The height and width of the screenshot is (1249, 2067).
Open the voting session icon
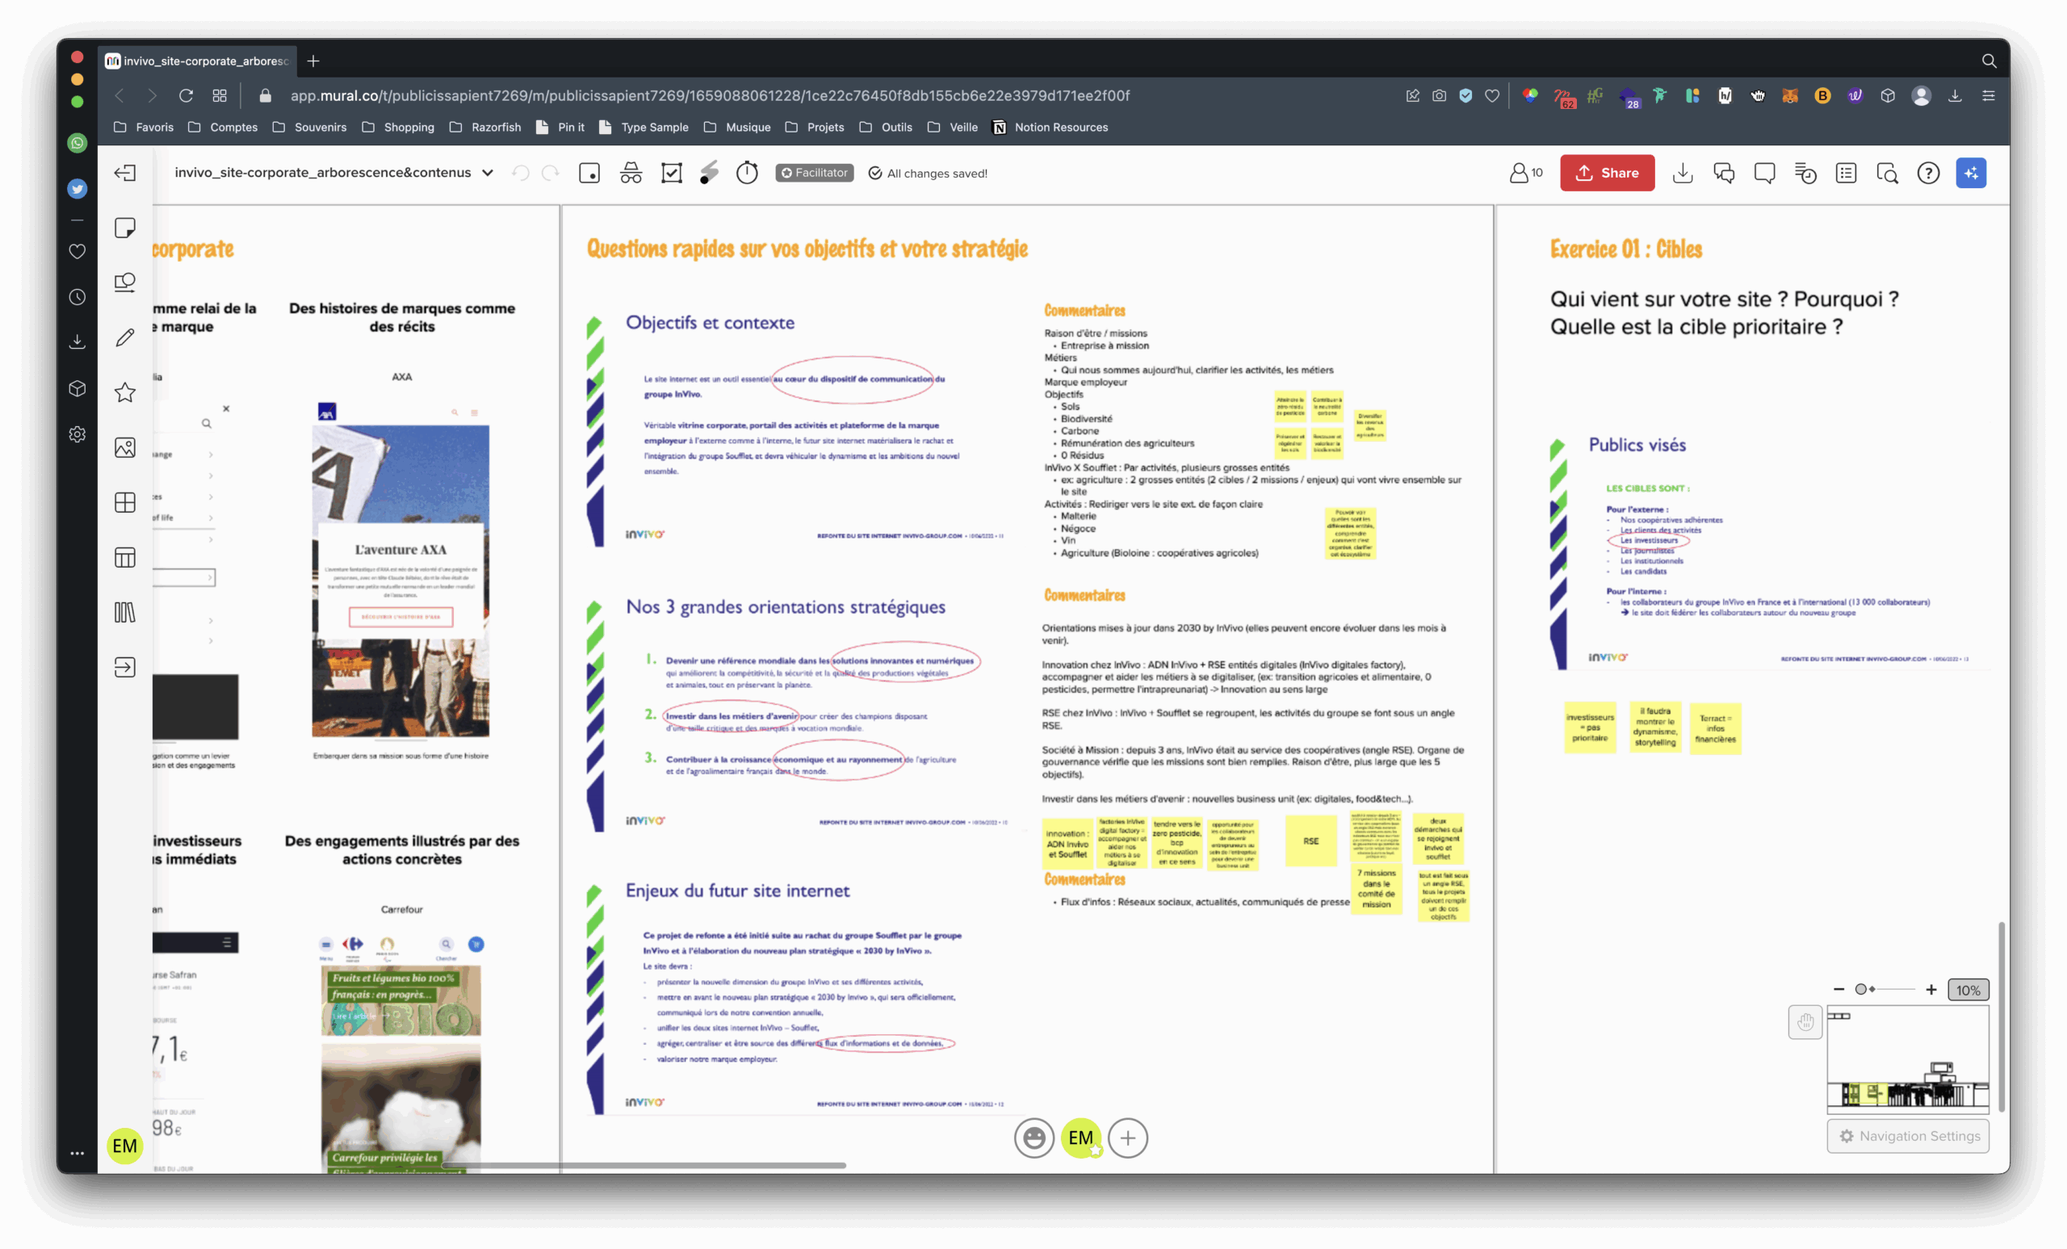coord(671,173)
